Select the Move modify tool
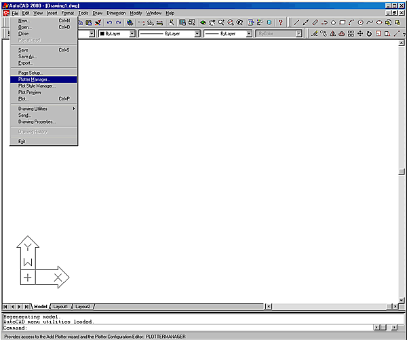Screen dimensions: 407x340 [360, 33]
